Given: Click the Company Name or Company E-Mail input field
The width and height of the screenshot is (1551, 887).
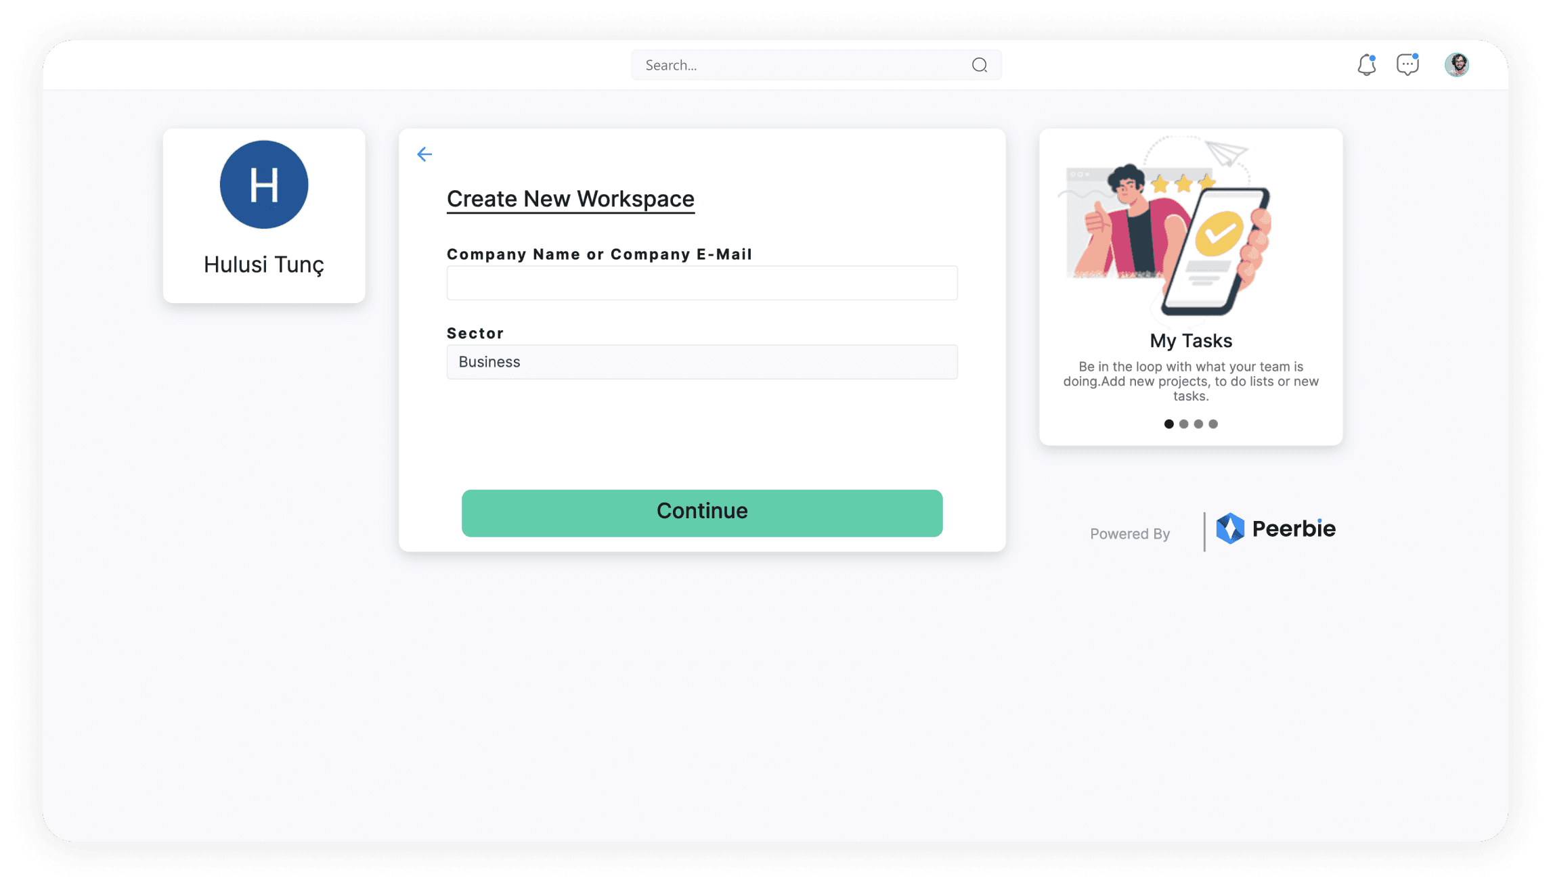Looking at the screenshot, I should coord(702,283).
